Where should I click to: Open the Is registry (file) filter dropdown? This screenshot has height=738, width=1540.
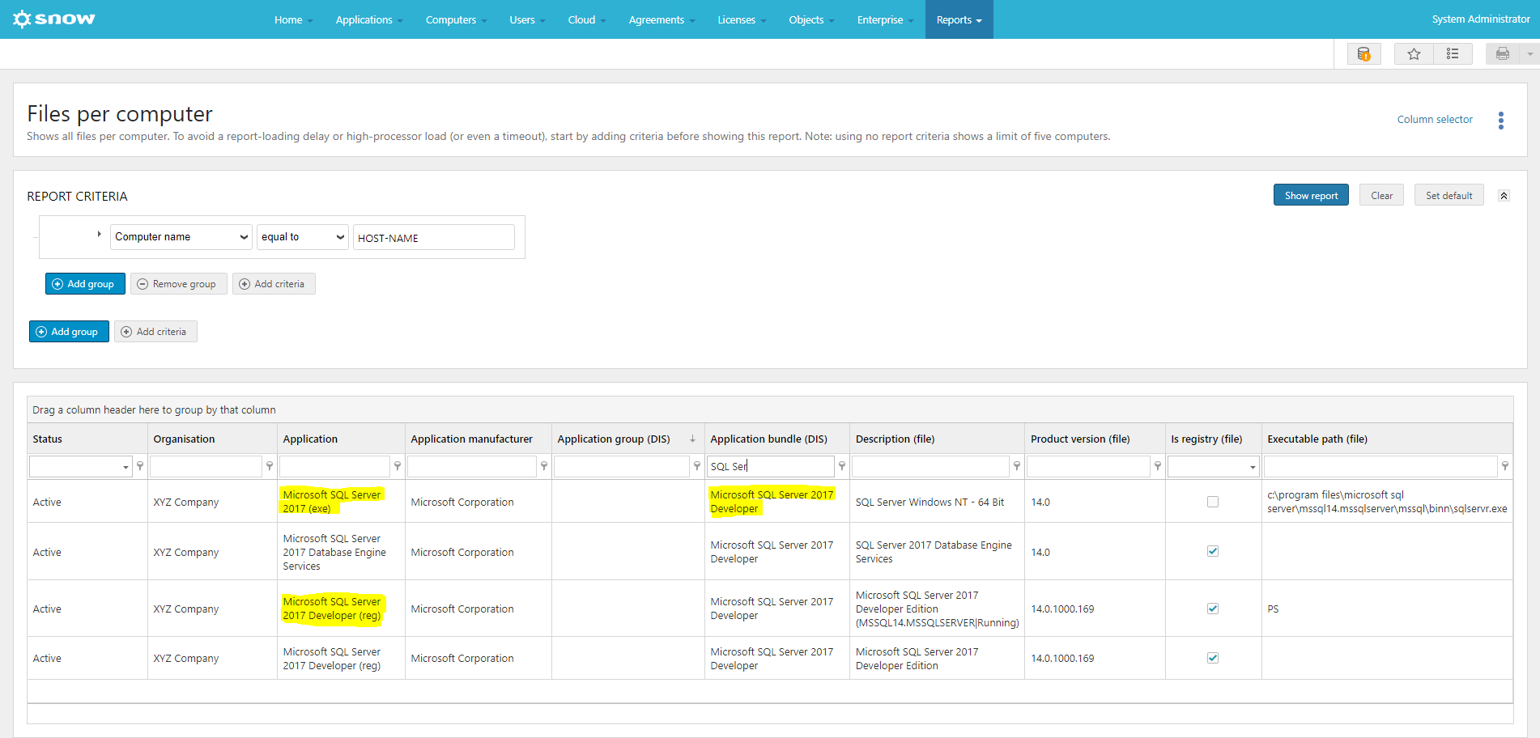pyautogui.click(x=1253, y=467)
